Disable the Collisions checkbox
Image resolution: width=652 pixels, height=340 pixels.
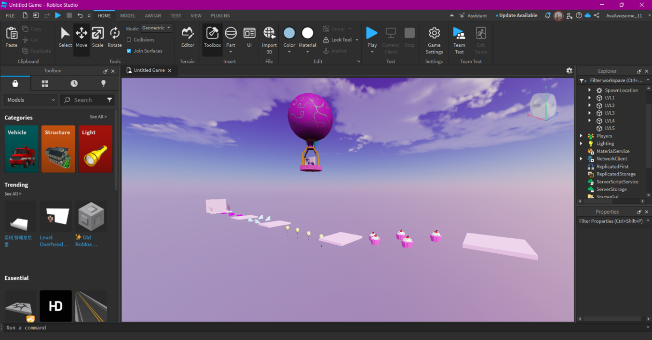(x=129, y=39)
